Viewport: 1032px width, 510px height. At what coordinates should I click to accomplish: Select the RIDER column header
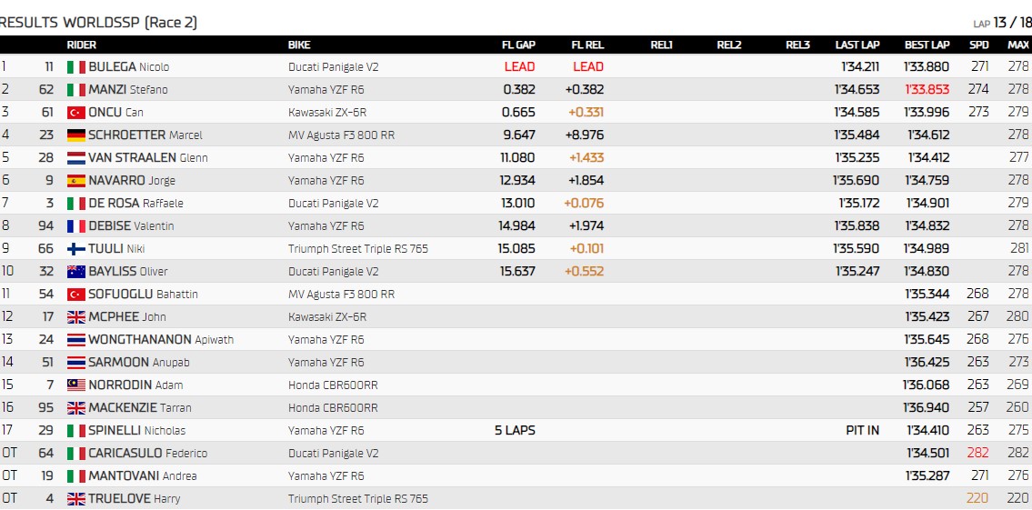click(81, 45)
